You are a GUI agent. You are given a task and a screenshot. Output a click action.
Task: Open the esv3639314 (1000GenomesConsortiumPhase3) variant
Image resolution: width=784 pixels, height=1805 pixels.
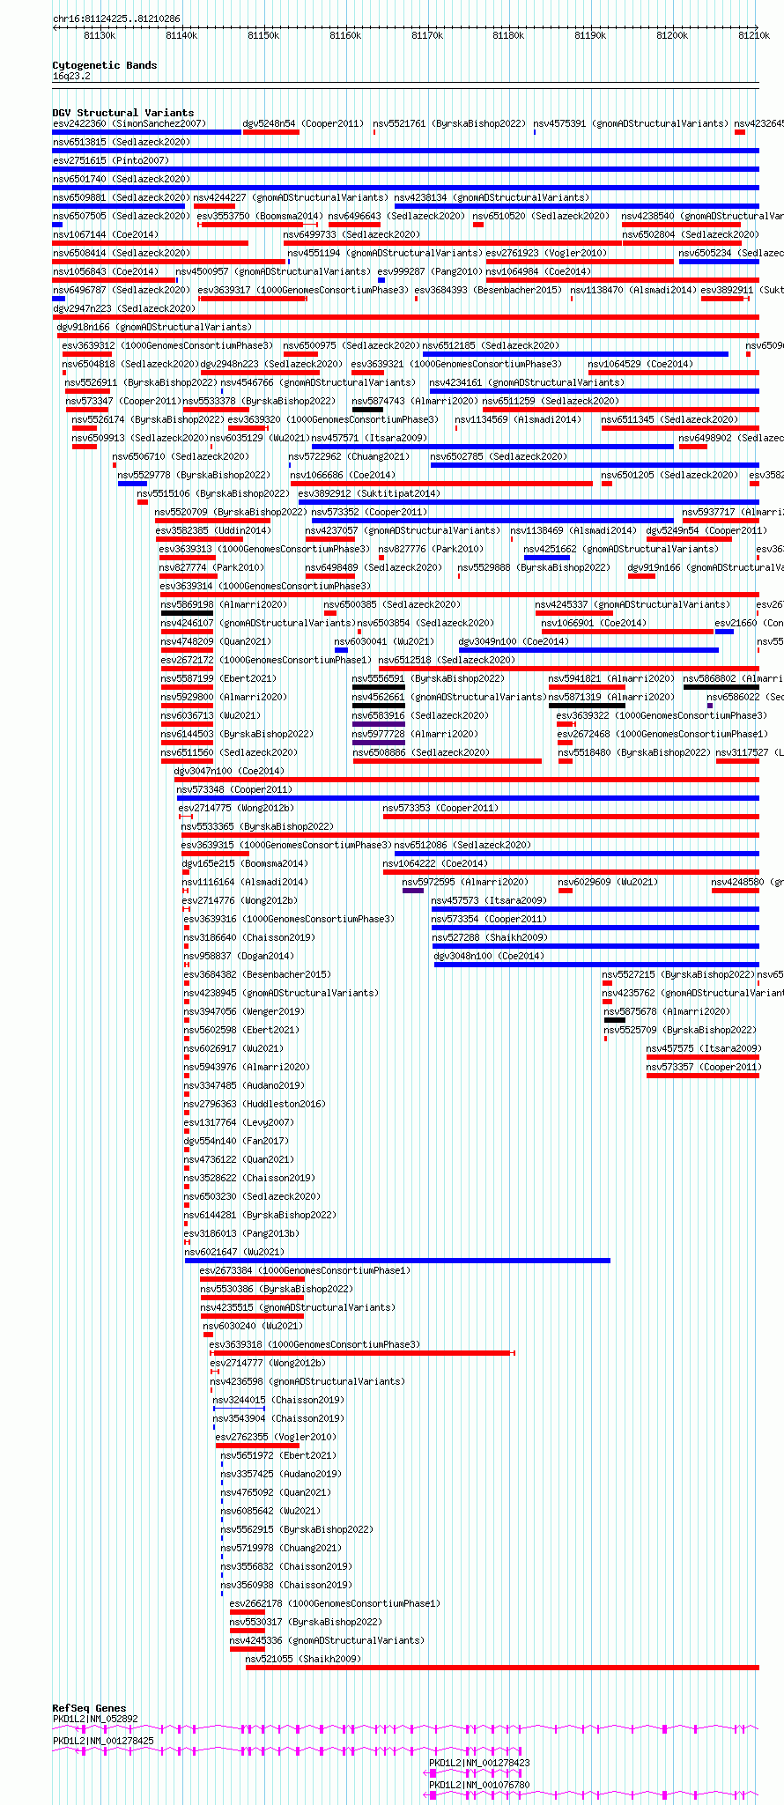[x=265, y=586]
